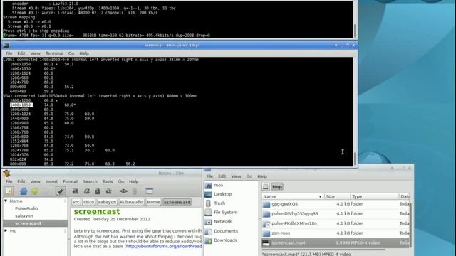This screenshot has height=256, width=456.
Task: Open File menu in Terminal window
Action: pos(9,53)
